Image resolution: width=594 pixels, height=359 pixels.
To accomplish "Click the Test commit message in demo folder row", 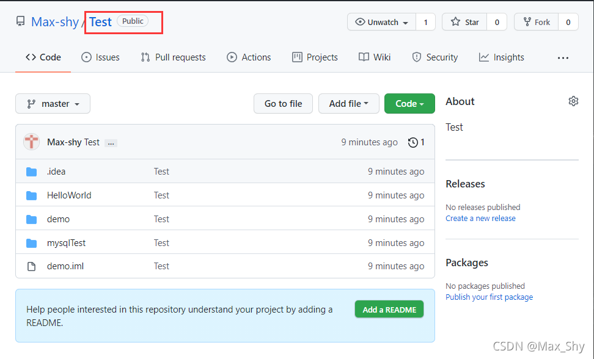I will pos(161,219).
